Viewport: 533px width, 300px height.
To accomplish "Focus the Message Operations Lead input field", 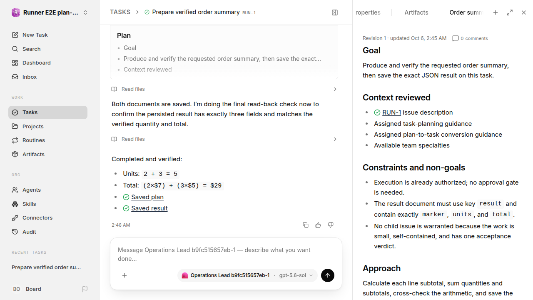I will coord(226,254).
